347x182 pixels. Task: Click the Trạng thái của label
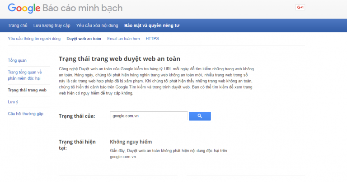pyautogui.click(x=77, y=116)
